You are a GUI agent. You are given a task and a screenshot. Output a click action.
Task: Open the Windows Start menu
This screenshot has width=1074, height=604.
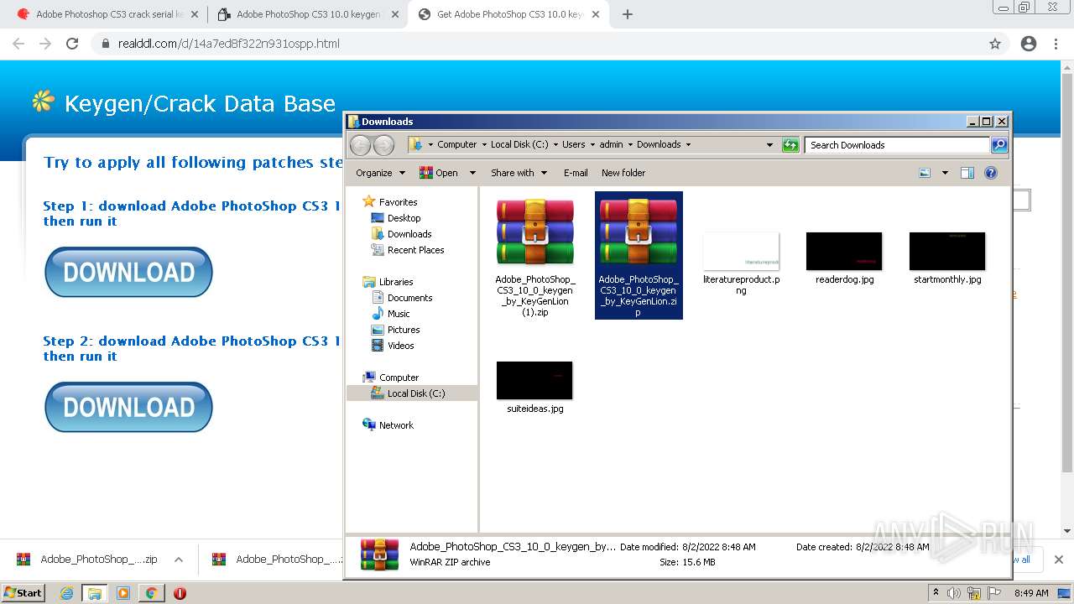click(x=23, y=593)
